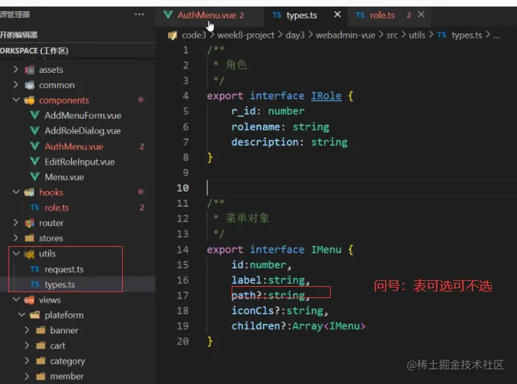Close the types.ts tab
The image size is (517, 384).
tap(337, 14)
